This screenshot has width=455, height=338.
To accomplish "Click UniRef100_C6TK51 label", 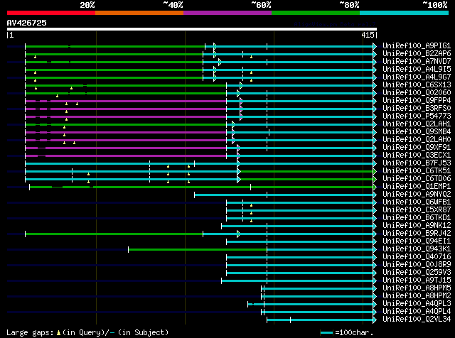I will pos(417,171).
